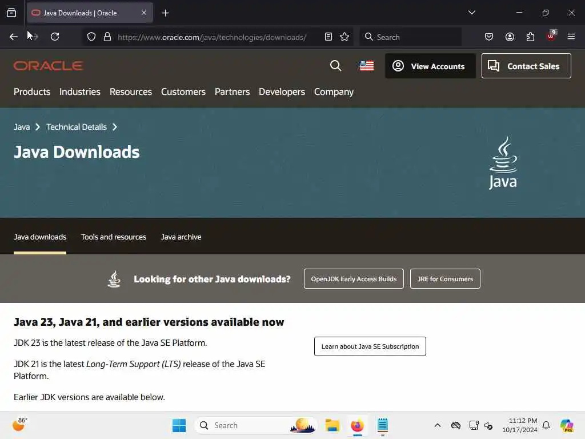Click Contact Sales button
This screenshot has height=439, width=585.
526,66
